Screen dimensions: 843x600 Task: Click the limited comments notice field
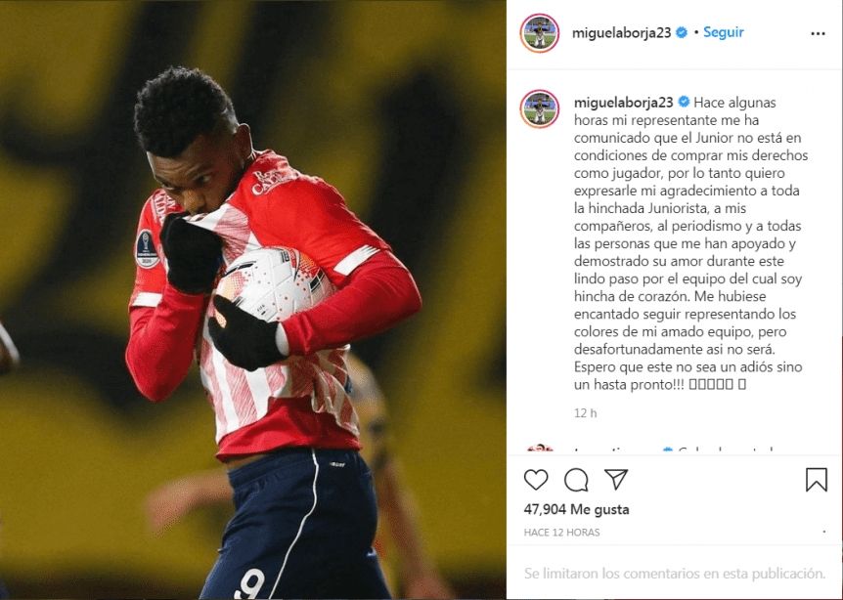tap(674, 574)
